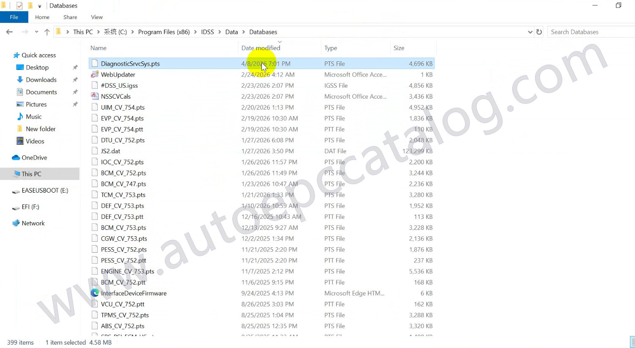
Task: Select EASEUSBOOT (E:) drive in sidebar
Action: pos(44,191)
